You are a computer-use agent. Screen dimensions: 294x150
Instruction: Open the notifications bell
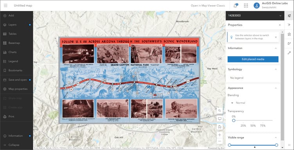235,5
